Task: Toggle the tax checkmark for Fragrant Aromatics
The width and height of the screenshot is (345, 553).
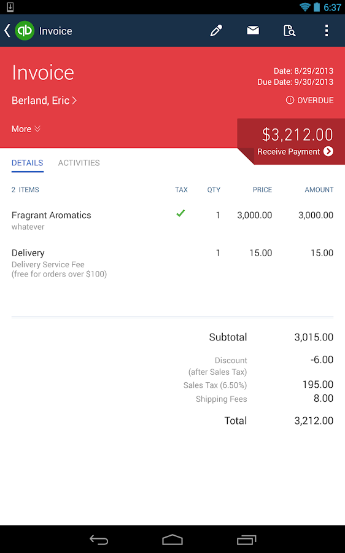Action: pos(180,213)
